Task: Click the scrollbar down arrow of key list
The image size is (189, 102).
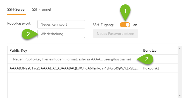Action: point(180,96)
